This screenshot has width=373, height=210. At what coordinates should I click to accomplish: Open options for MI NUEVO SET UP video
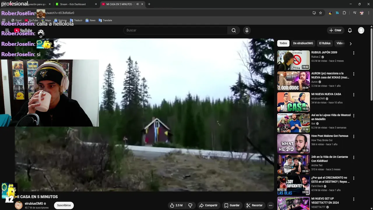pos(353,199)
